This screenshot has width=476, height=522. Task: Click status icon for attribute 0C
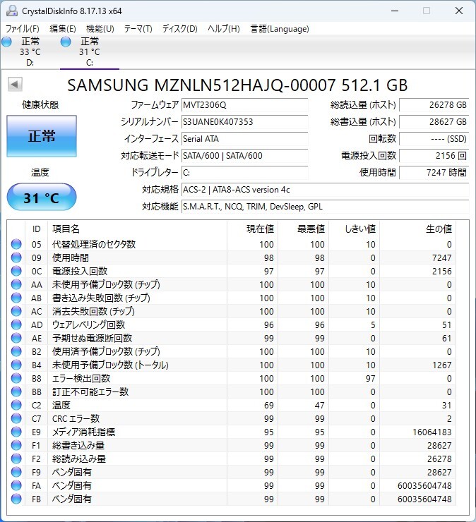16,271
